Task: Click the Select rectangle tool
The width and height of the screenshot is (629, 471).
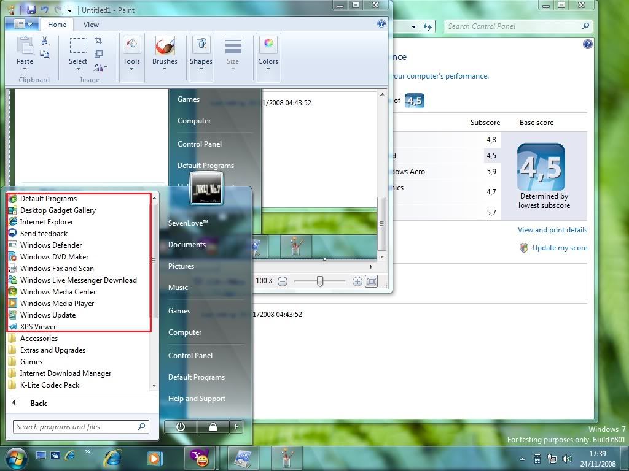Action: pyautogui.click(x=78, y=45)
